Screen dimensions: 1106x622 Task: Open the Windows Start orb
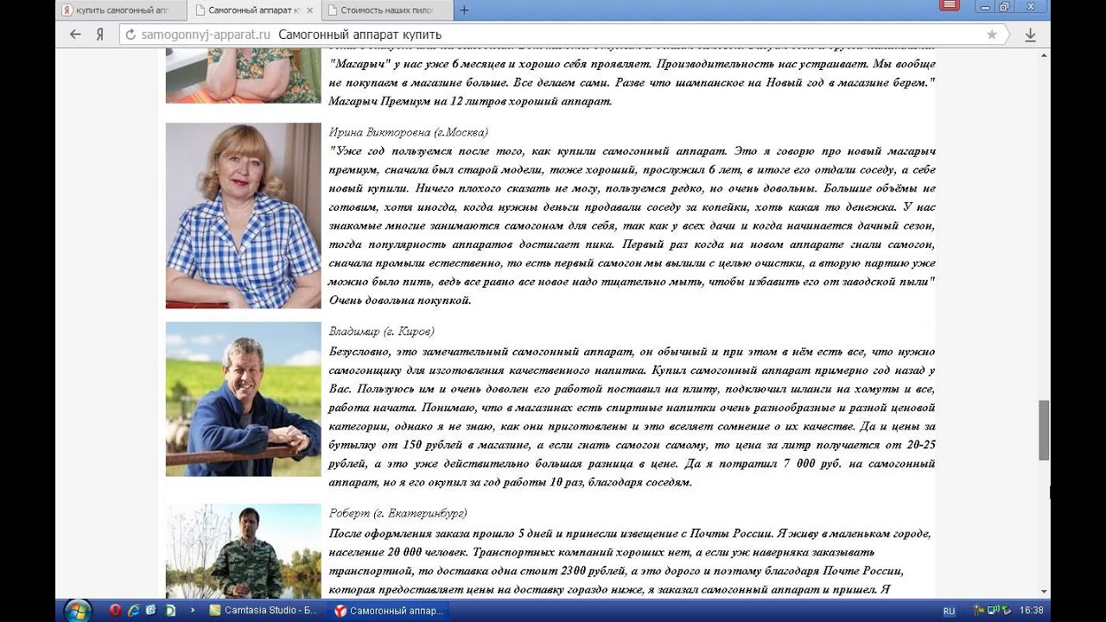pyautogui.click(x=77, y=610)
